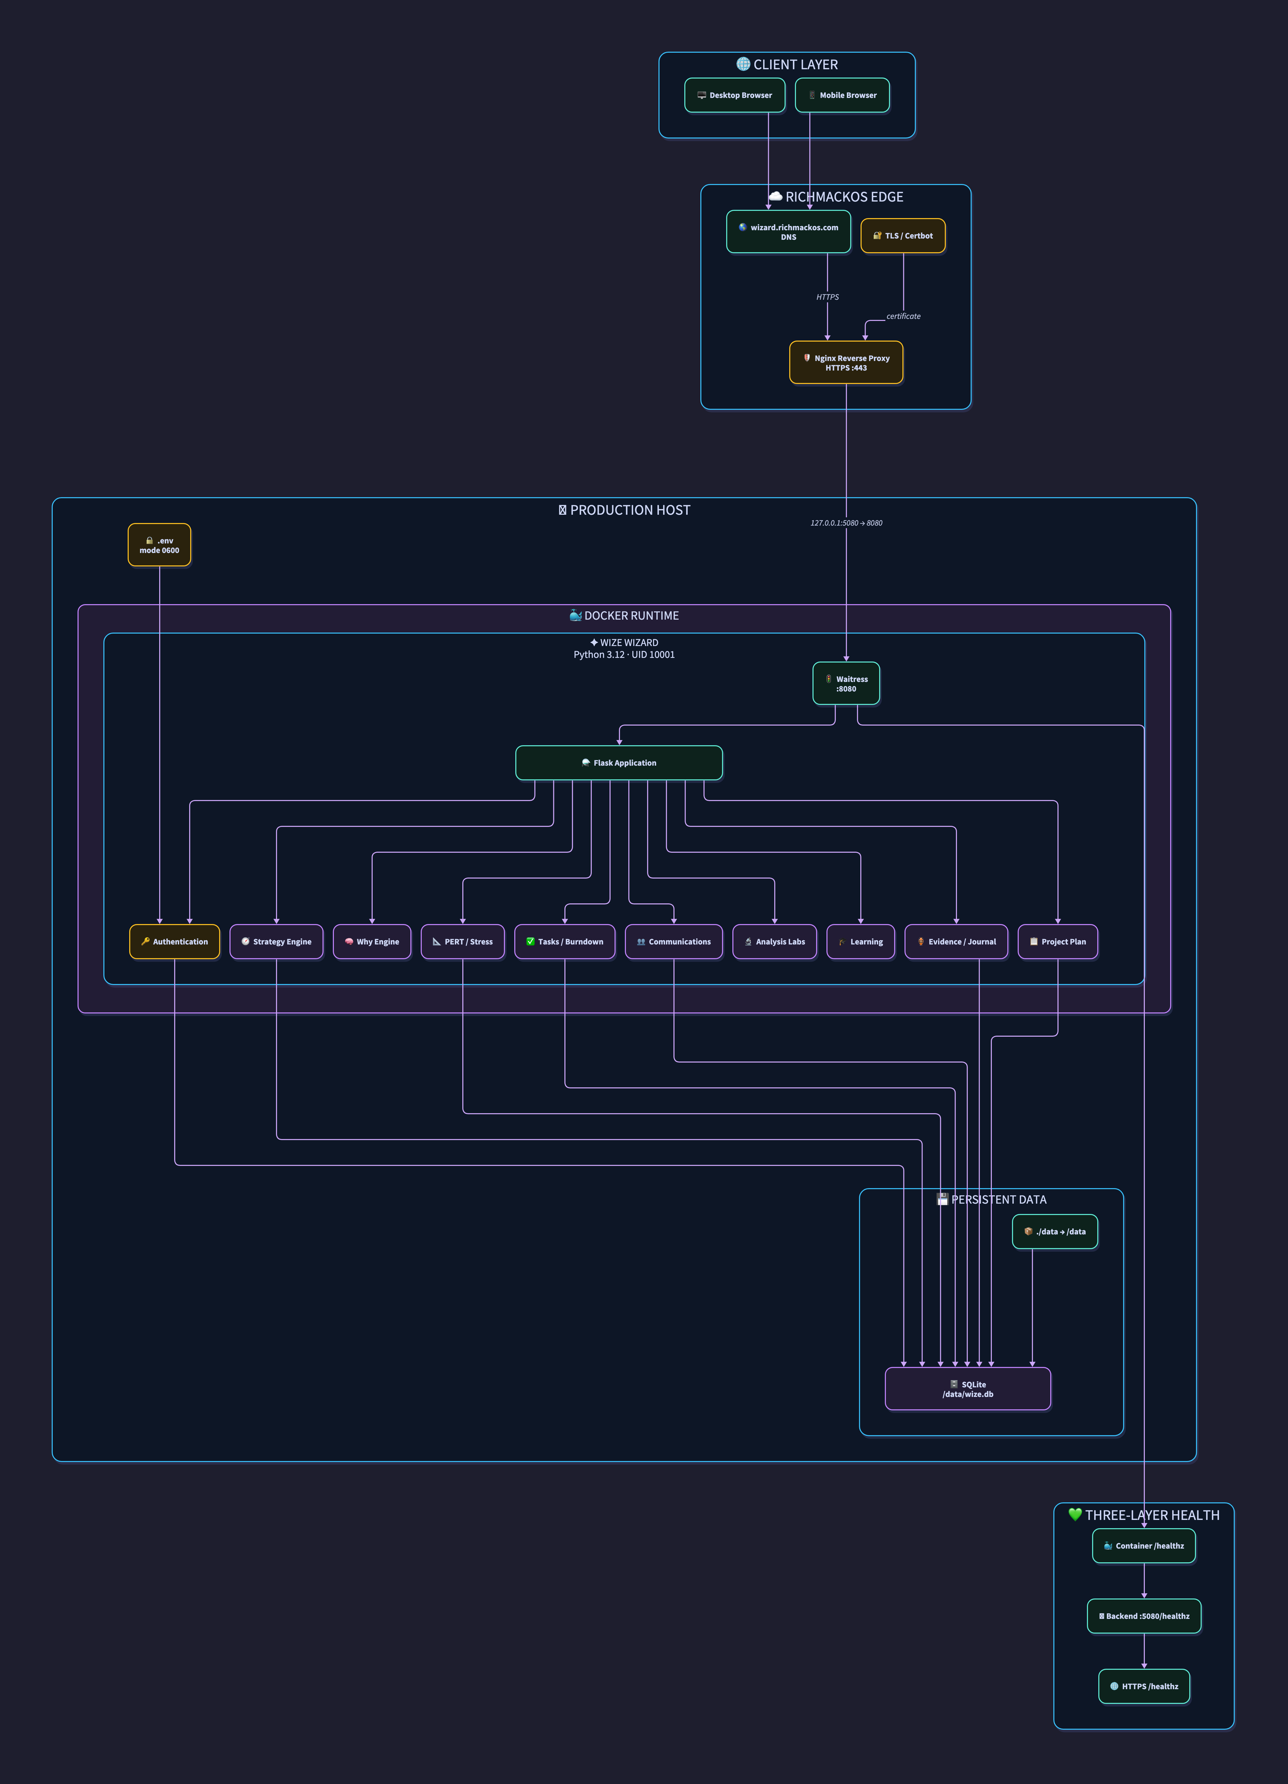Click the Why Engine node
The height and width of the screenshot is (1784, 1288).
(372, 942)
